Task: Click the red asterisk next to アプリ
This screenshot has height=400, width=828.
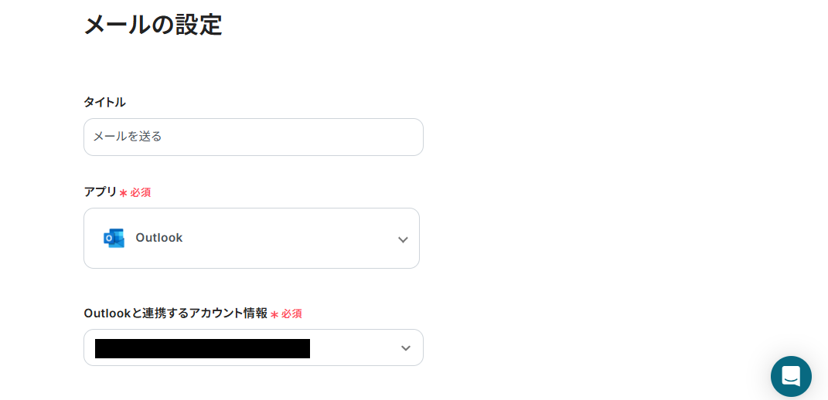Action: 123,193
